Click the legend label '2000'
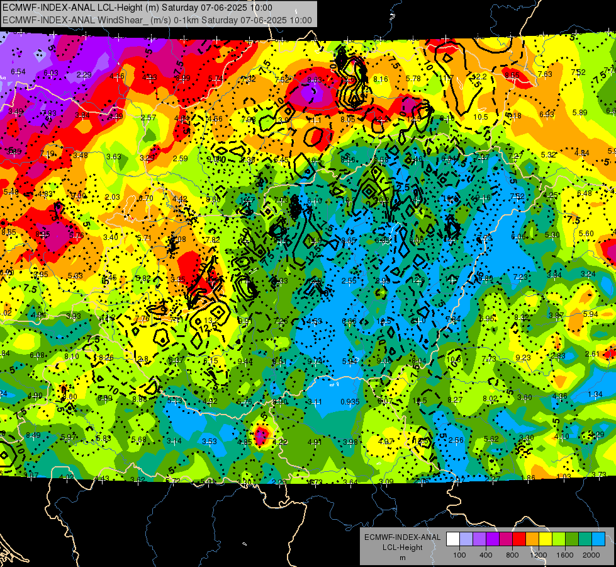The image size is (616, 567). 591,555
